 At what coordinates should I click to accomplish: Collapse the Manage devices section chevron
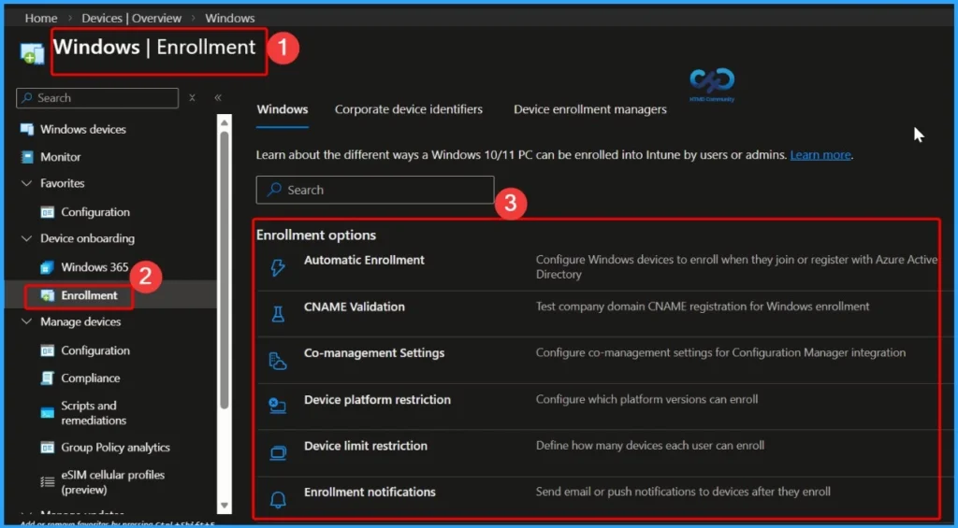(26, 321)
